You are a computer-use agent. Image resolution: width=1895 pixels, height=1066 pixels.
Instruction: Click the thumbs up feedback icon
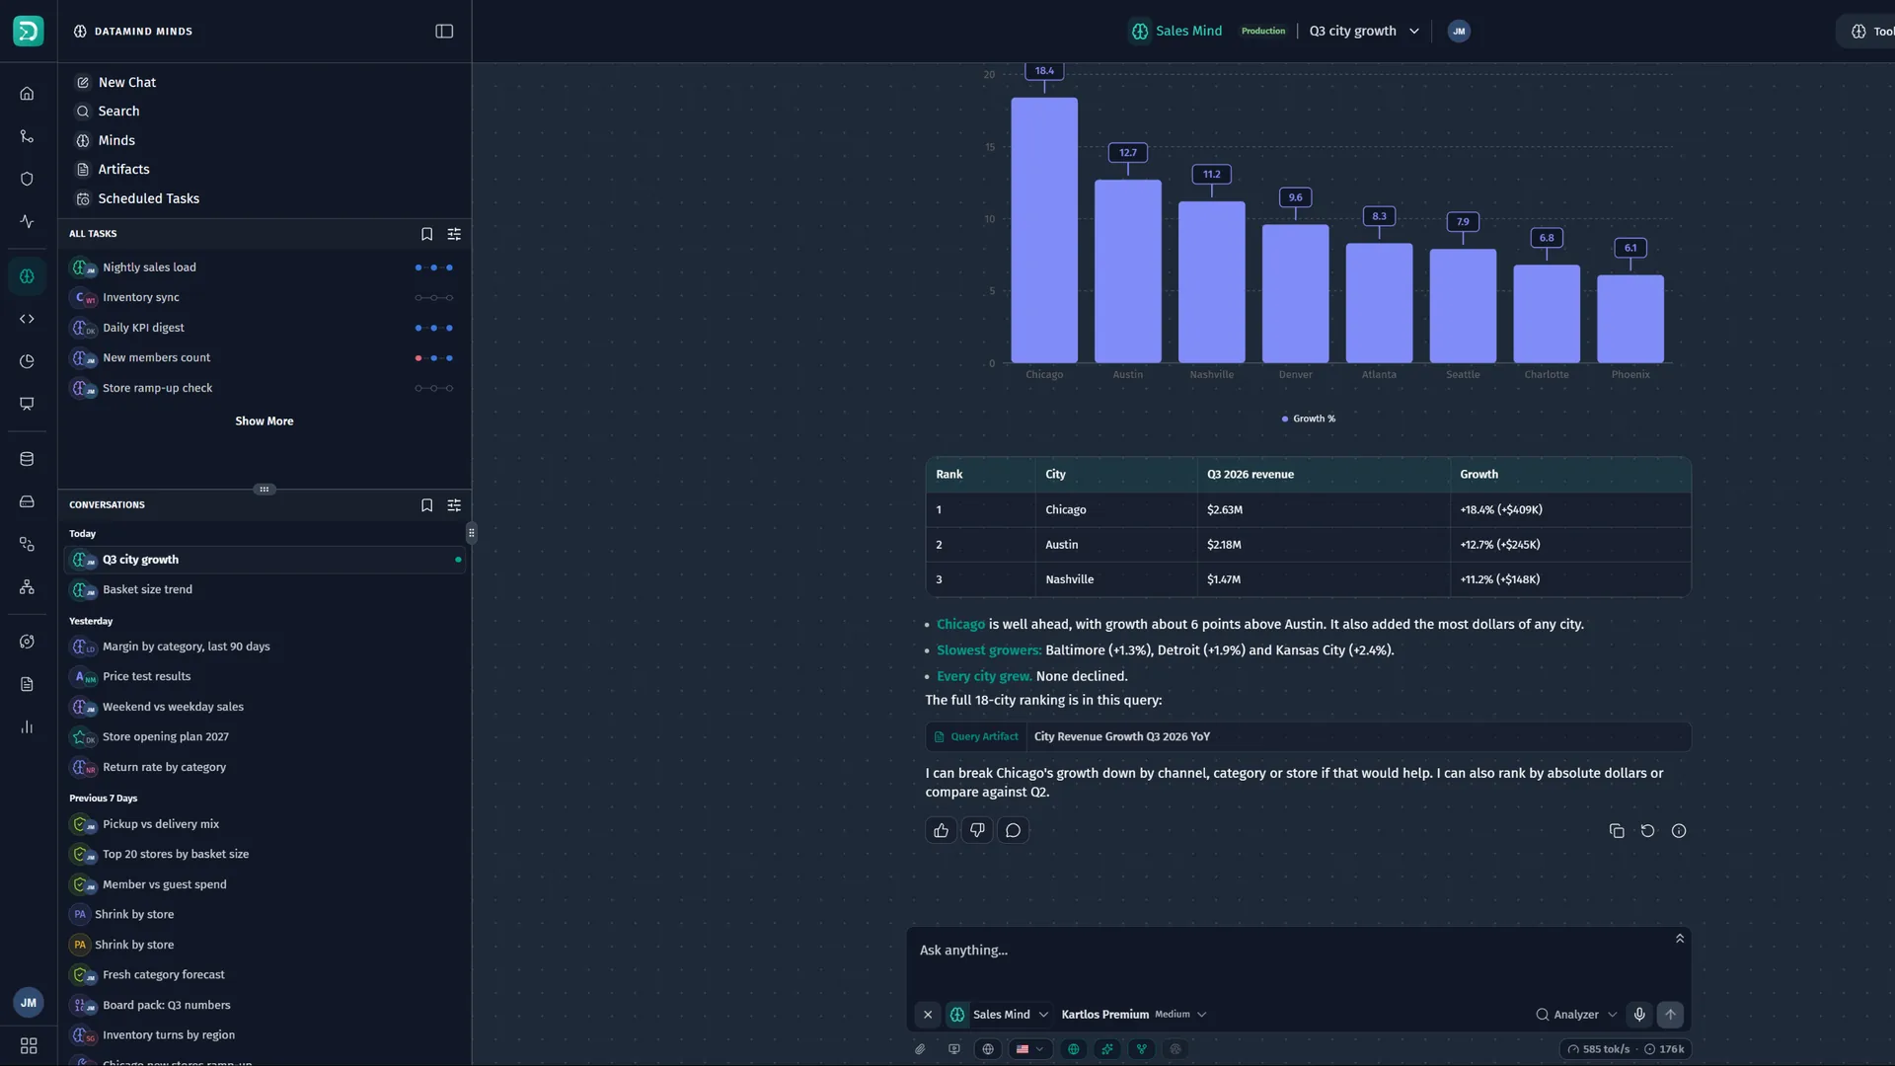coord(941,831)
